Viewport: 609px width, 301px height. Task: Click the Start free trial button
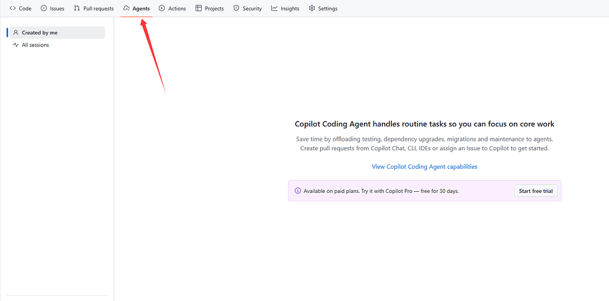coord(536,191)
